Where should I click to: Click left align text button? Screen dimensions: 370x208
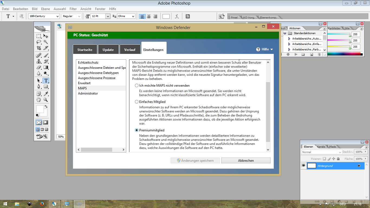(x=142, y=16)
